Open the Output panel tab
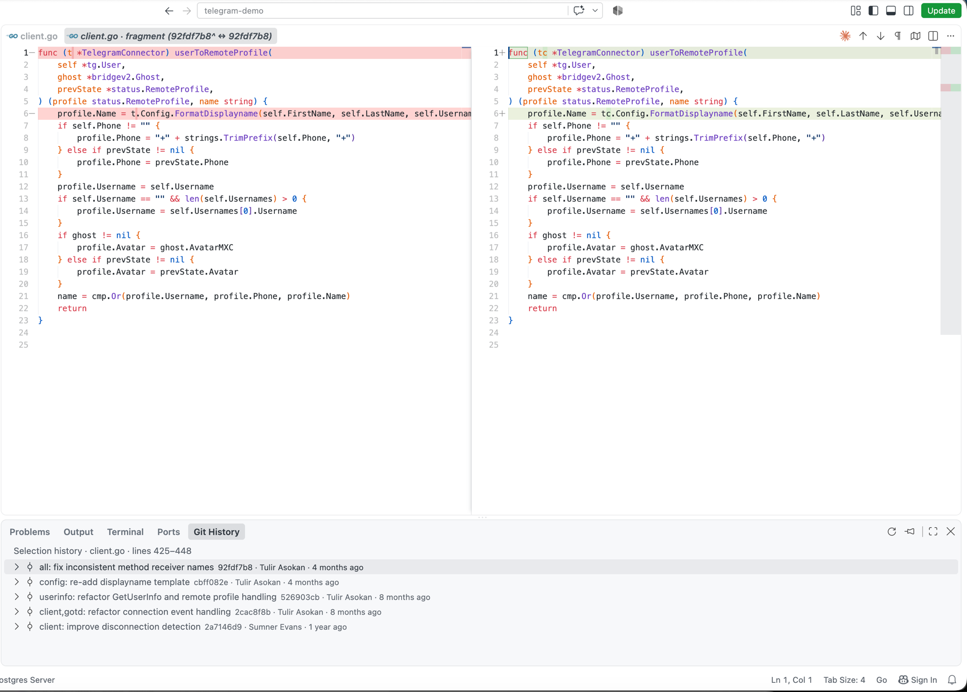Screen dimensions: 967x692 pyautogui.click(x=78, y=532)
